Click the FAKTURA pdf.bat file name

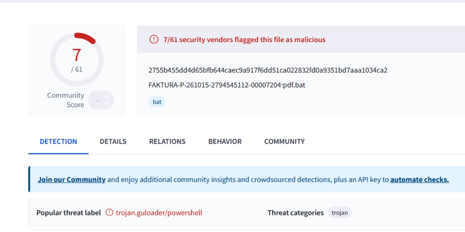click(227, 85)
